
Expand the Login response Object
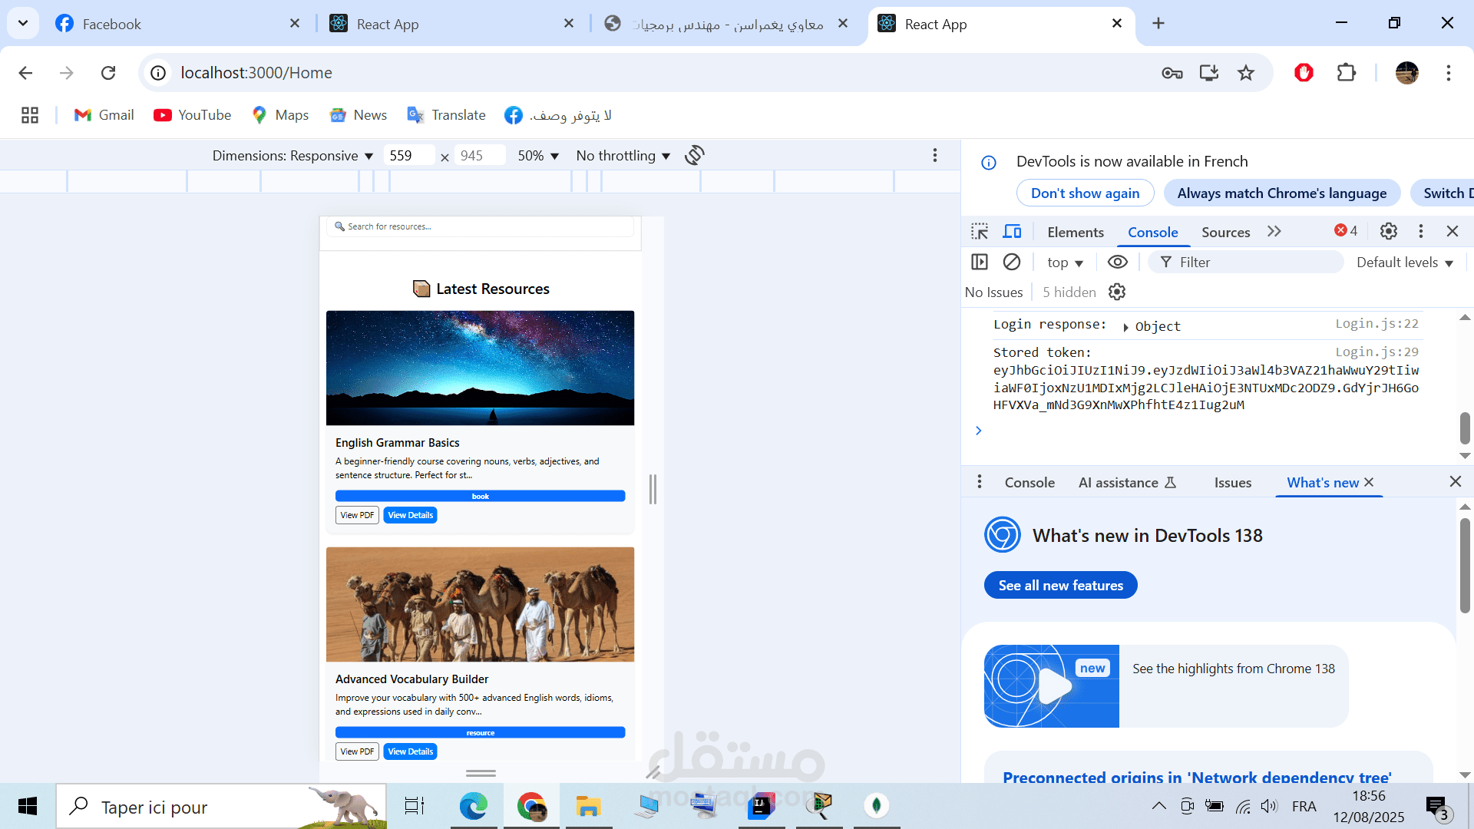[x=1125, y=327]
